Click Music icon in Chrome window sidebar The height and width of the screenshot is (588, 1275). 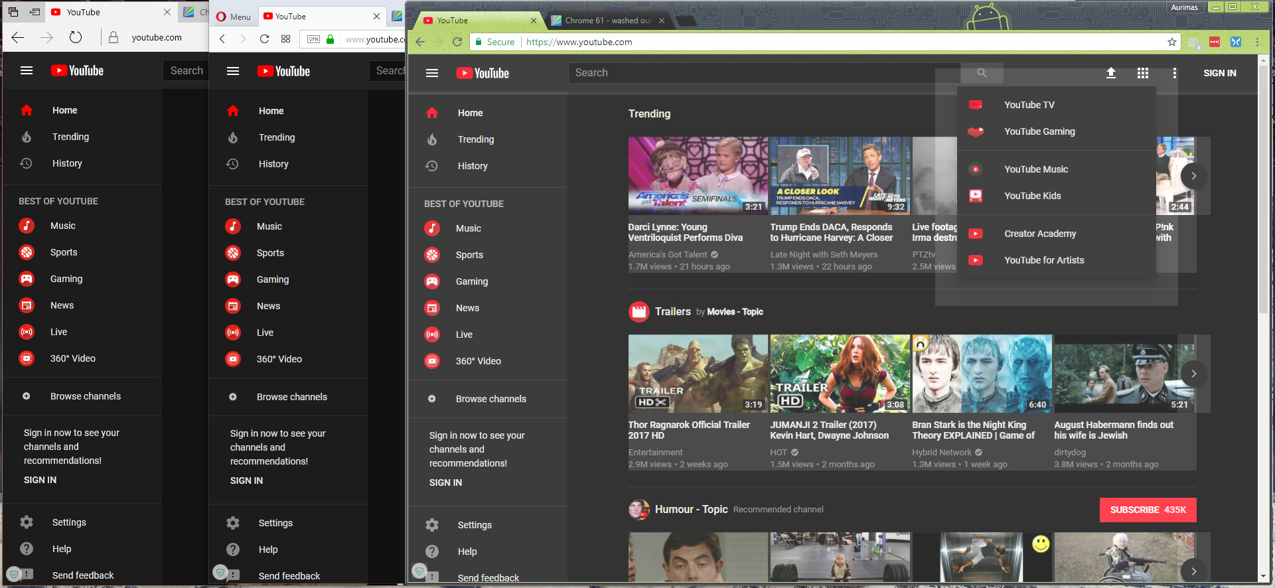point(432,228)
